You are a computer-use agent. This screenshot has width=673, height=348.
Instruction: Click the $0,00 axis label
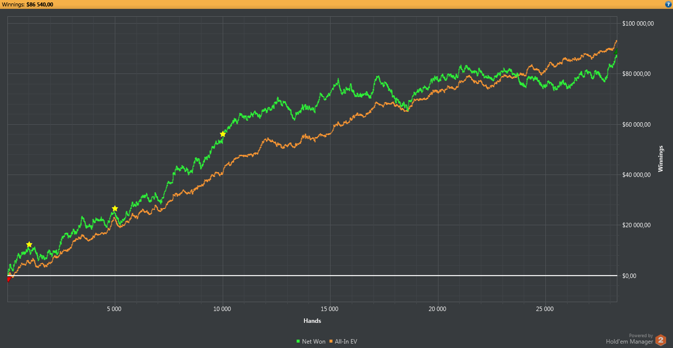point(630,276)
